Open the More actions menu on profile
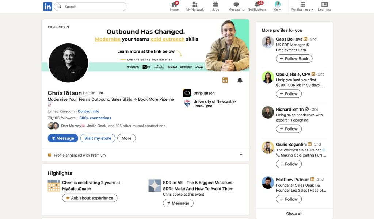The height and width of the screenshot is (219, 374). tap(126, 138)
